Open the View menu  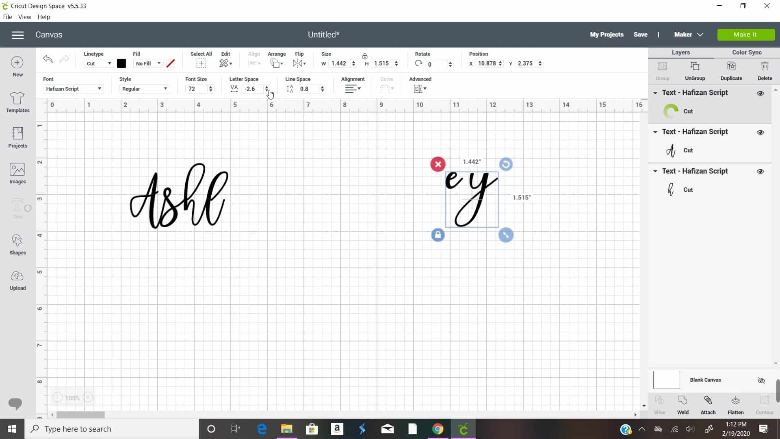coord(24,17)
